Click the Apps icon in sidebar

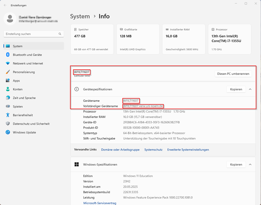[8, 81]
